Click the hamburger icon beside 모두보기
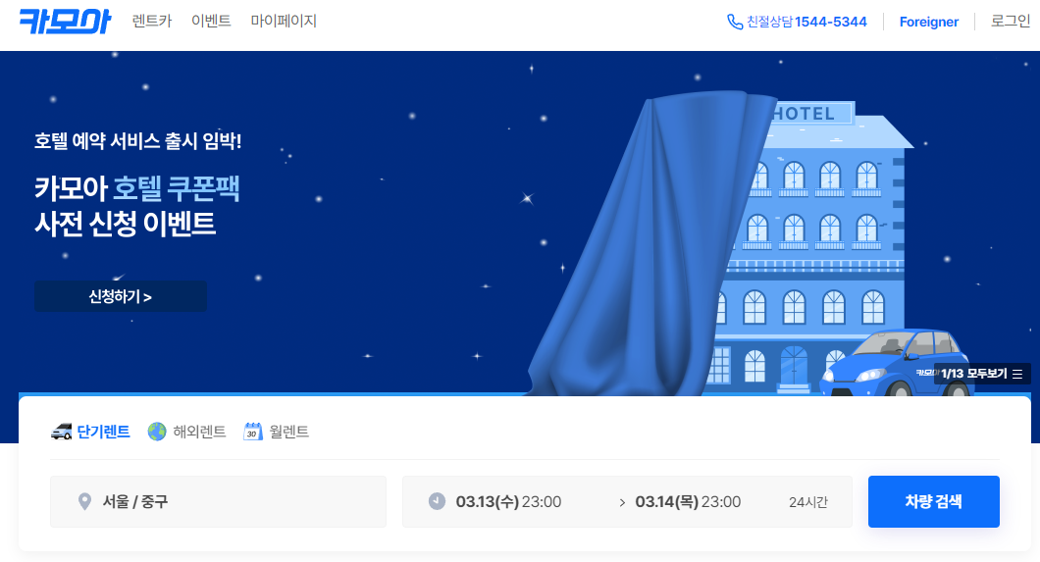 [1017, 375]
